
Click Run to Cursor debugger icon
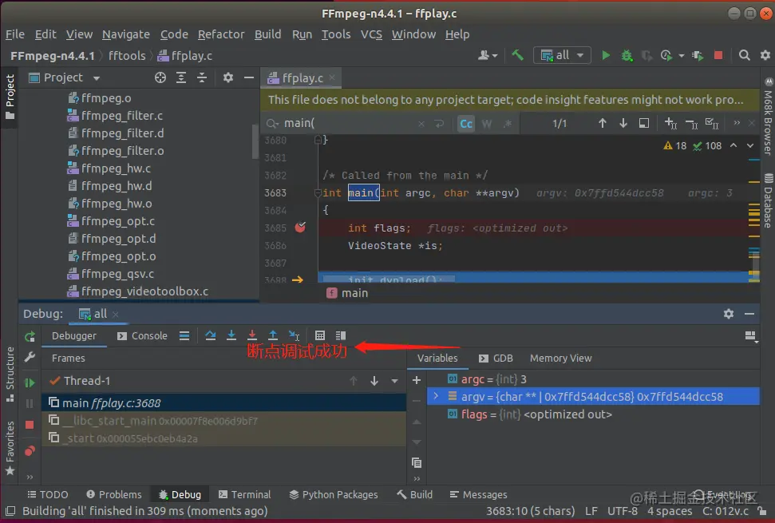(x=294, y=335)
